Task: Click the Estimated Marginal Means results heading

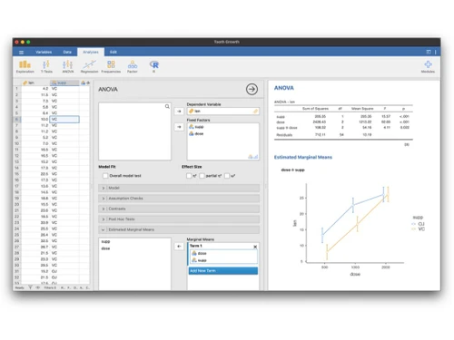Action: click(303, 157)
